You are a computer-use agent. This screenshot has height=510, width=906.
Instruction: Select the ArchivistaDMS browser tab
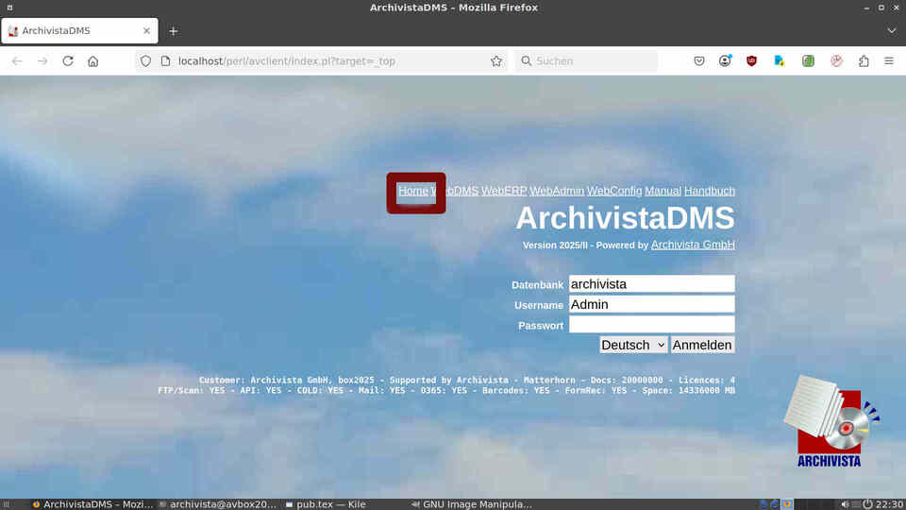[x=79, y=30]
